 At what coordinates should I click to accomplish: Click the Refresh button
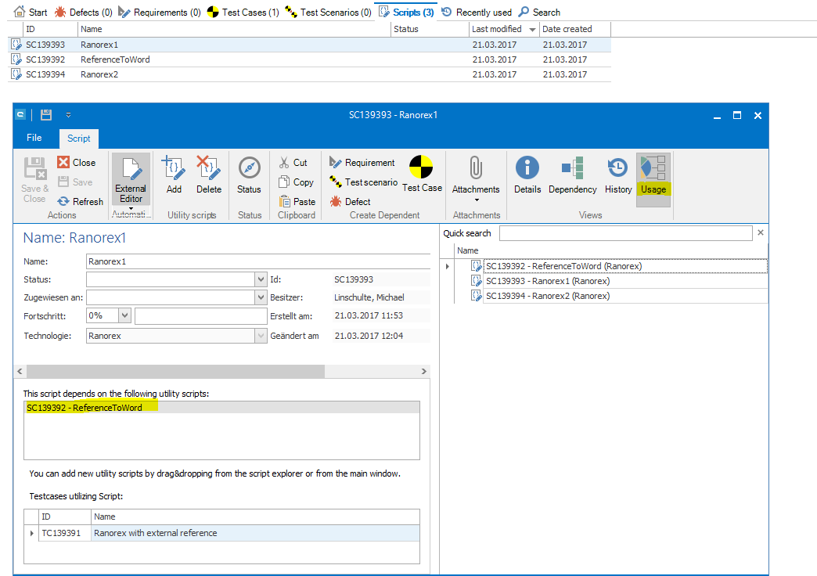(80, 201)
